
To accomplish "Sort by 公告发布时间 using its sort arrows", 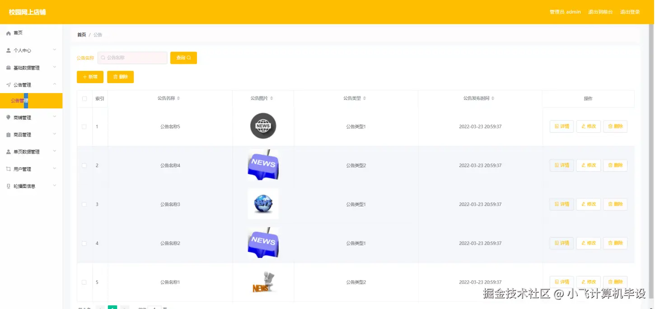I will [493, 98].
